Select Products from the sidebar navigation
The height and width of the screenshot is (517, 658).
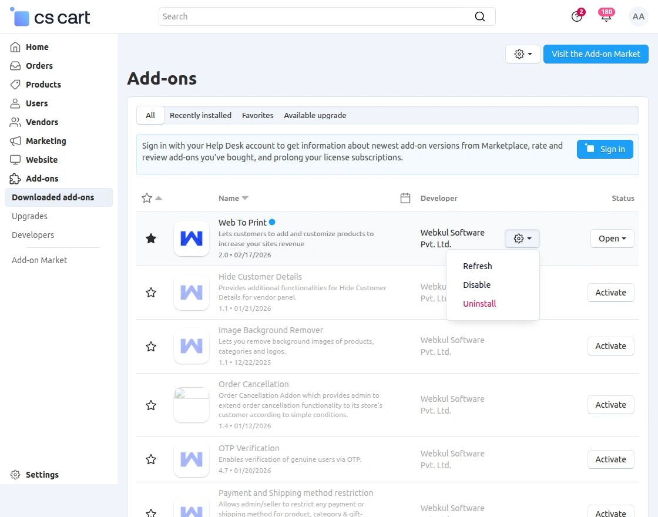(x=42, y=84)
